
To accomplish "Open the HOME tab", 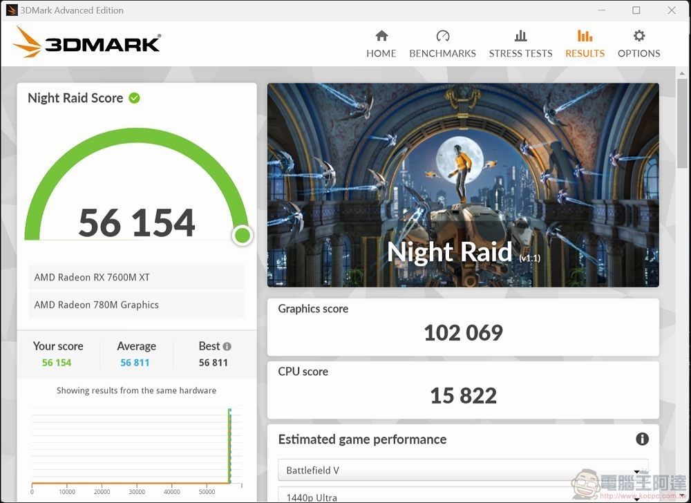I will [x=381, y=44].
